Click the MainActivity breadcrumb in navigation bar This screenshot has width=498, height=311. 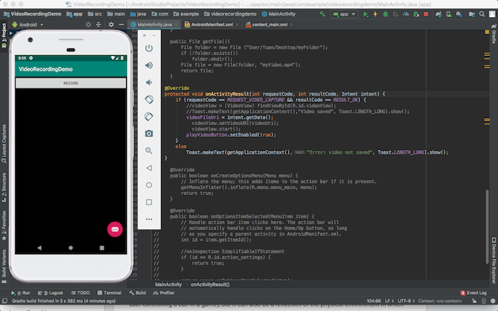(279, 14)
